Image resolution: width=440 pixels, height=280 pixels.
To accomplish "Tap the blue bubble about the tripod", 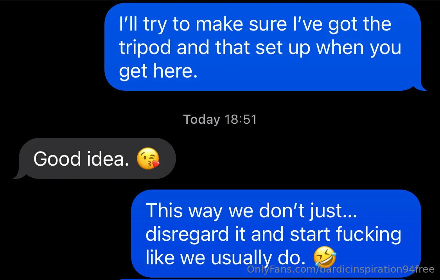I will 262,47.
